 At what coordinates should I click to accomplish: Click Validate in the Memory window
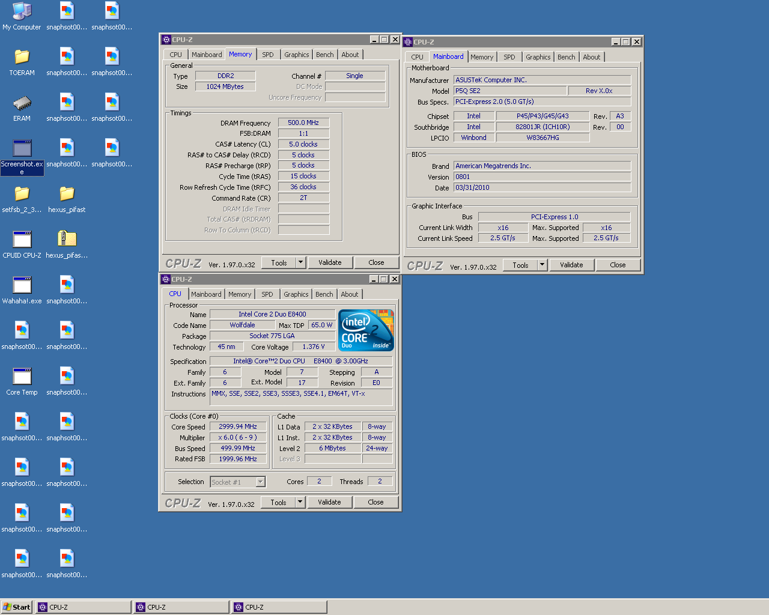click(330, 262)
